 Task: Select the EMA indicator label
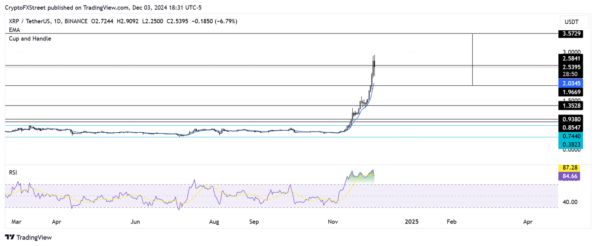(x=14, y=30)
